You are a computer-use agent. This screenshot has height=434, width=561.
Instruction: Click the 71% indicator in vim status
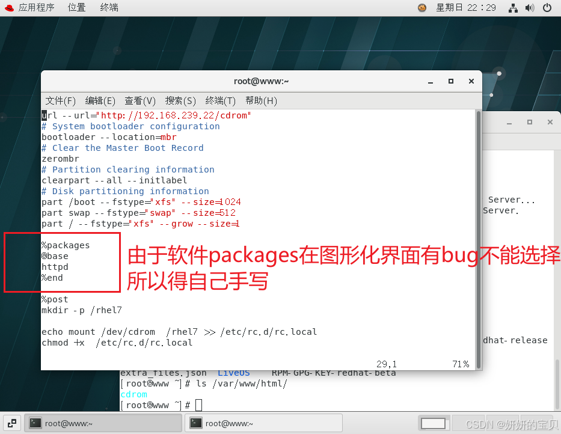(x=461, y=364)
